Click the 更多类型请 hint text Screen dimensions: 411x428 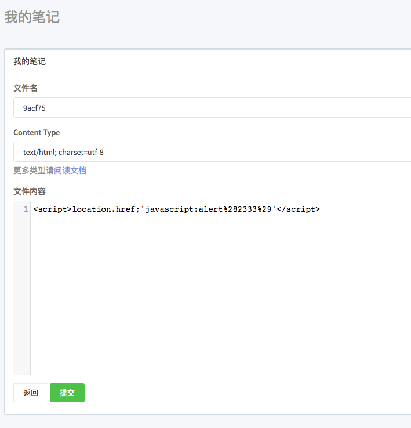click(34, 171)
